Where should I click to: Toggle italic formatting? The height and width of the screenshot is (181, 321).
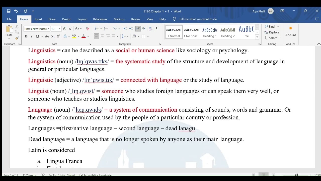pos(32,36)
